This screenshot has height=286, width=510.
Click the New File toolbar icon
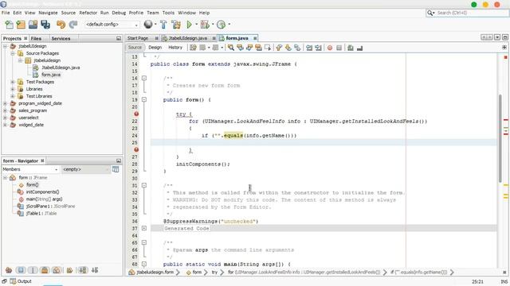click(x=9, y=25)
